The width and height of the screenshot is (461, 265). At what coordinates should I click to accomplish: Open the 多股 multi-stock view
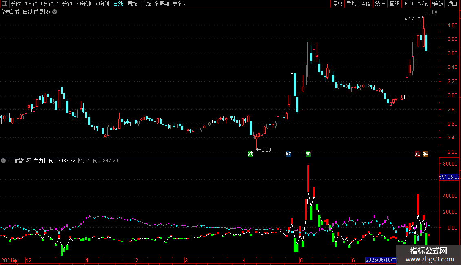(366, 4)
